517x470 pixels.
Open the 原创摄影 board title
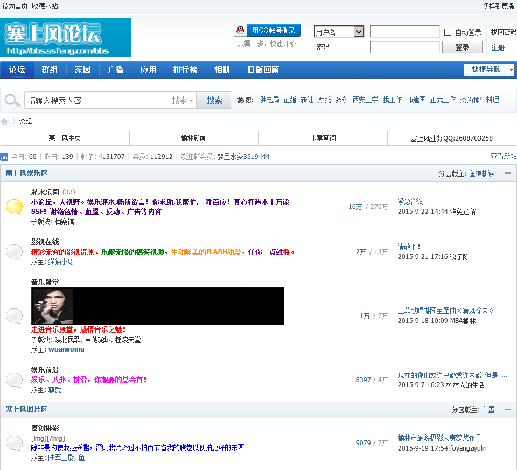pyautogui.click(x=45, y=428)
